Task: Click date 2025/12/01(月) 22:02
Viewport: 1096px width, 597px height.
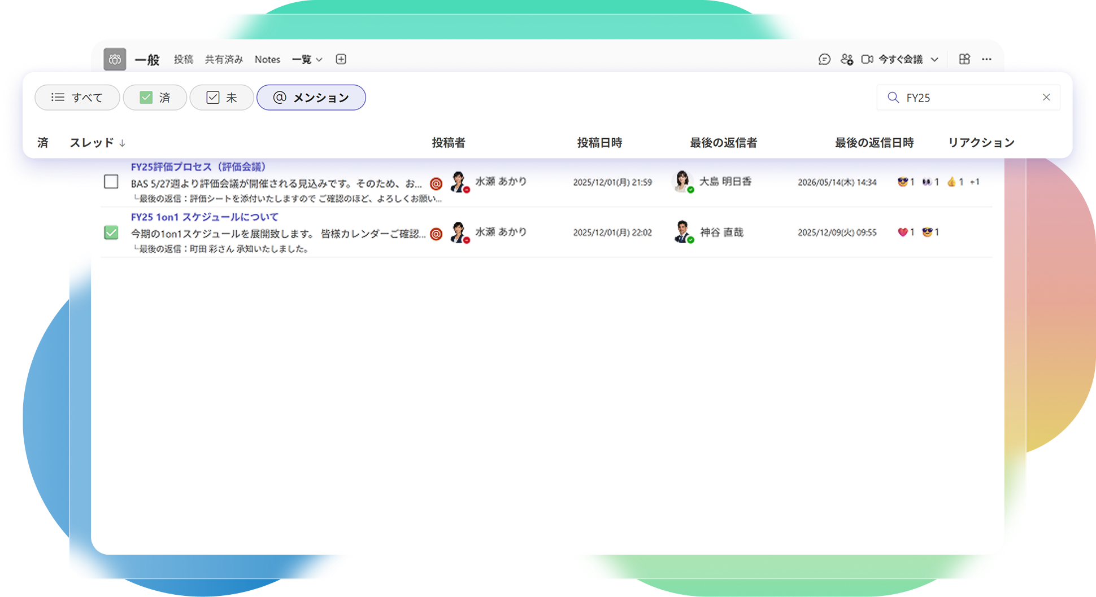Action: [612, 232]
